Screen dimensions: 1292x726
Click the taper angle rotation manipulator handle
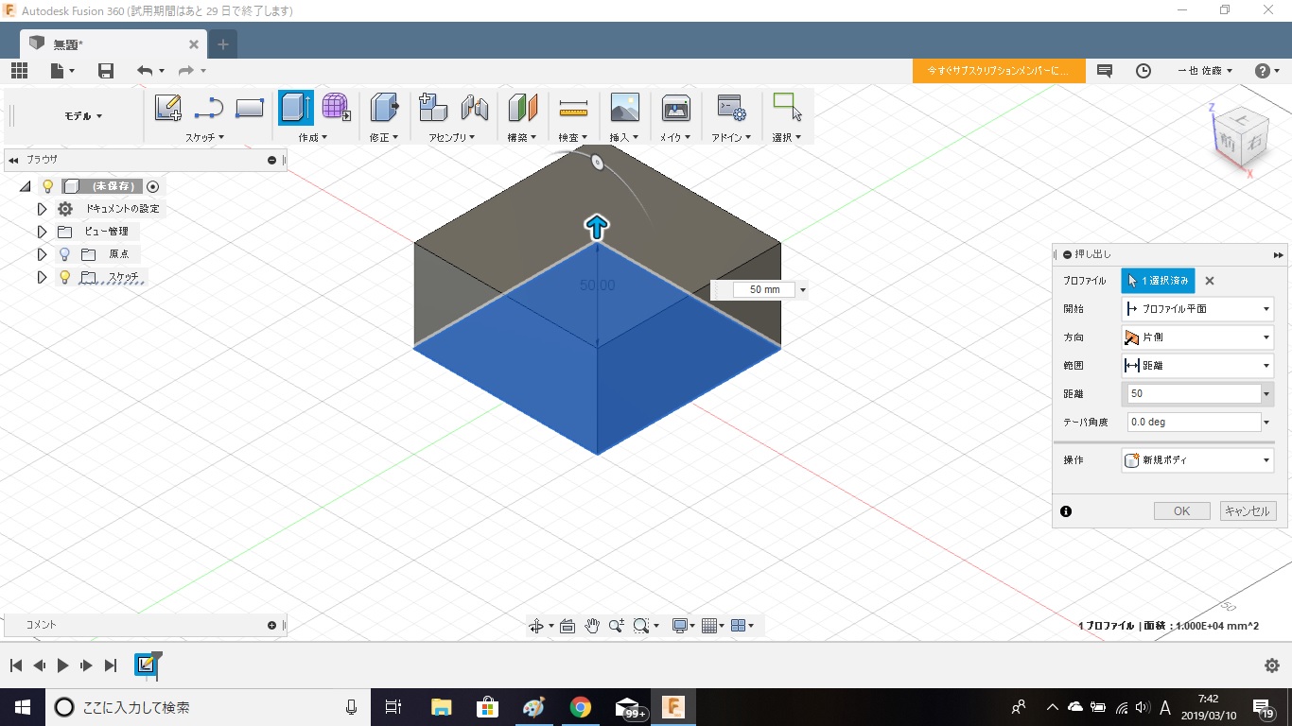[598, 163]
